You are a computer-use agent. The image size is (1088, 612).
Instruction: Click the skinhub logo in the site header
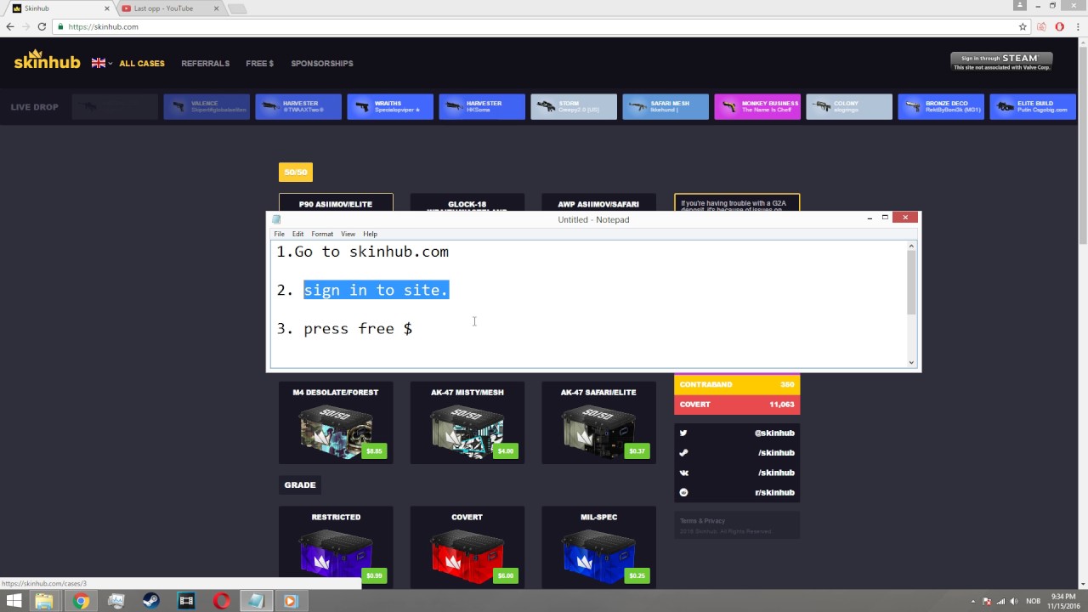point(47,60)
